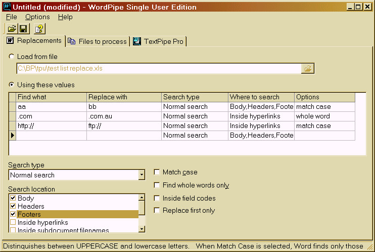Open the File menu
375x252 pixels.
12,17
